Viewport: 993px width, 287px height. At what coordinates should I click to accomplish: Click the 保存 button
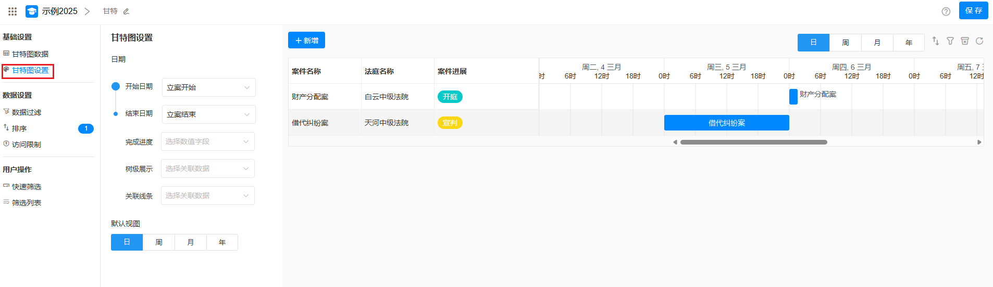973,11
